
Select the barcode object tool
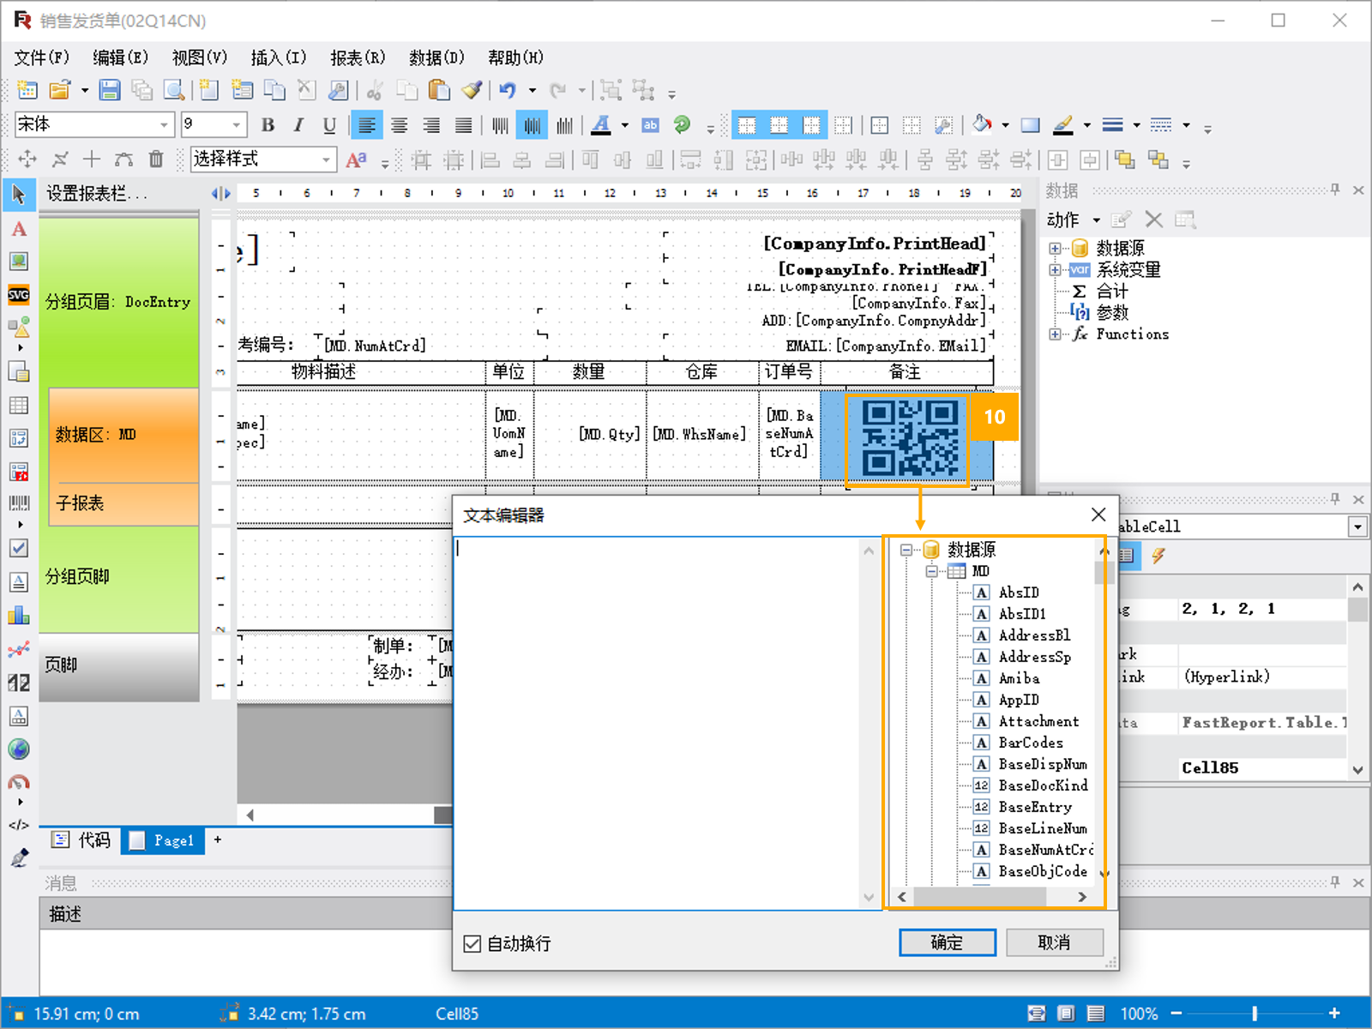(19, 503)
